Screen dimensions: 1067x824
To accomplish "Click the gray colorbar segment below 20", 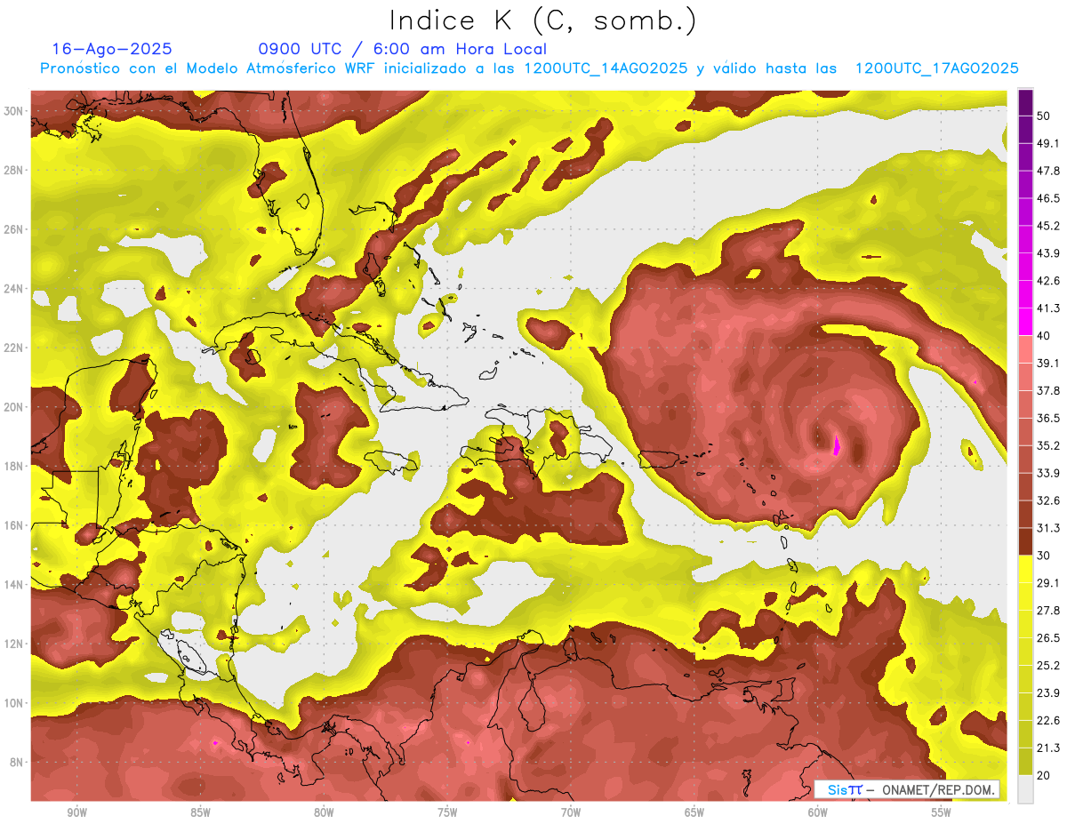I will 1025,789.
